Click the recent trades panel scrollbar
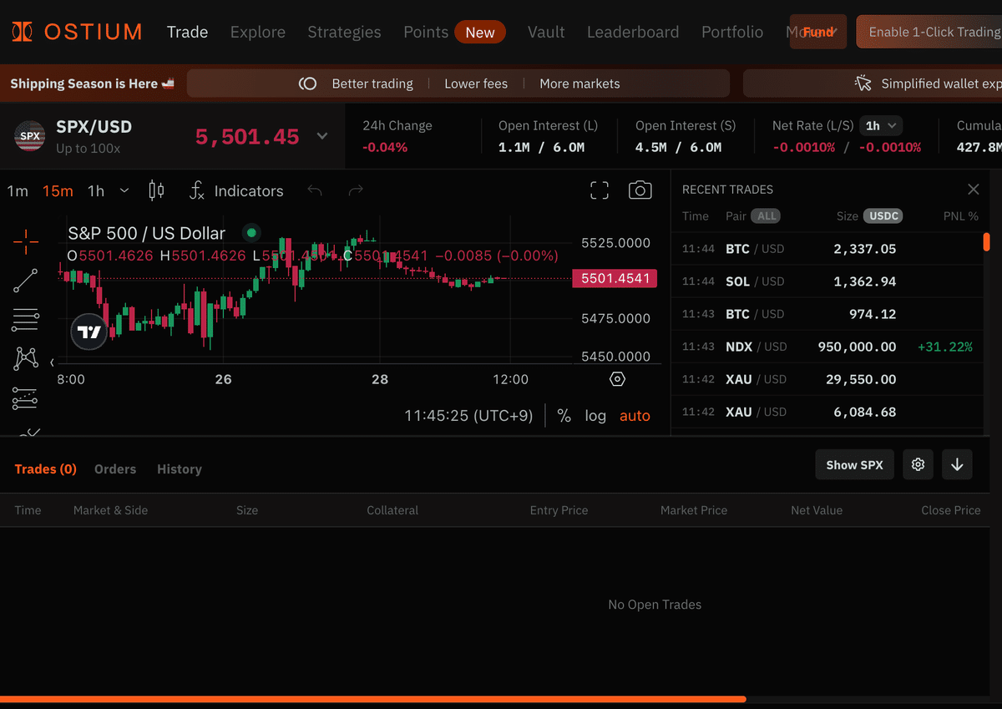Image resolution: width=1002 pixels, height=709 pixels. coord(986,242)
